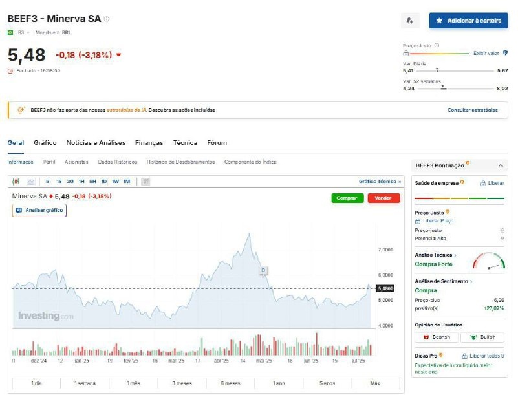Image resolution: width=518 pixels, height=395 pixels.
Task: Click Exibir valor link
Action: coord(486,53)
